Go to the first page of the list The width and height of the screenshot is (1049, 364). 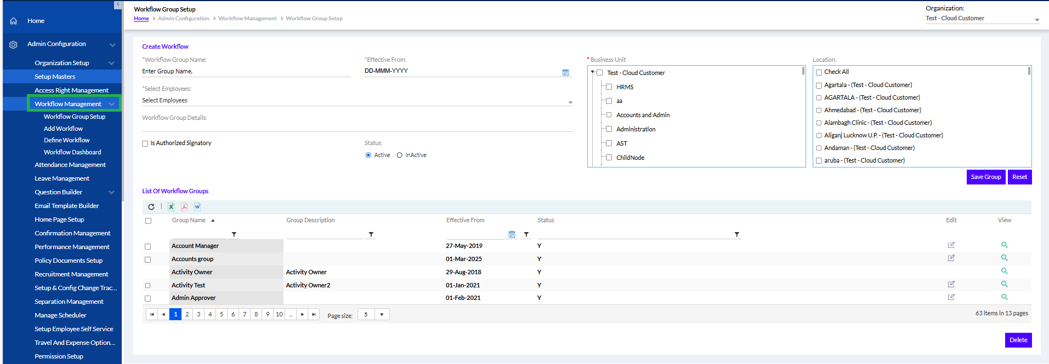pos(152,314)
